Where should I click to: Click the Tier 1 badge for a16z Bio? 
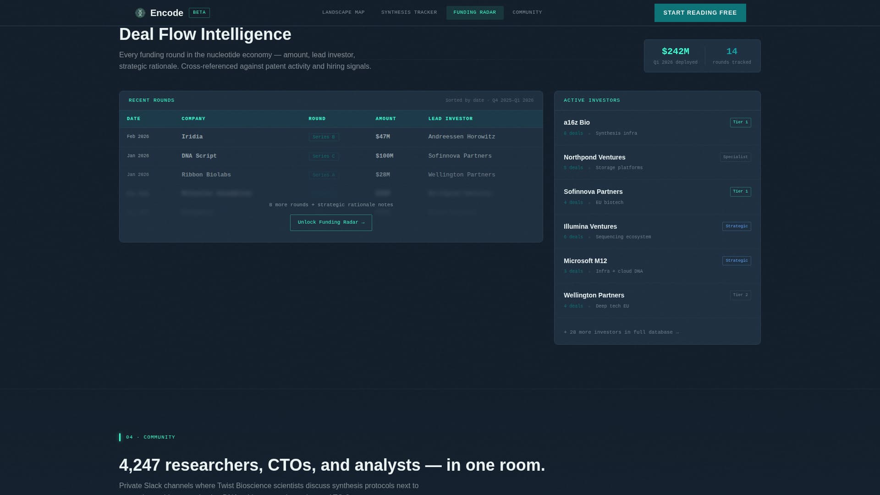click(x=740, y=122)
